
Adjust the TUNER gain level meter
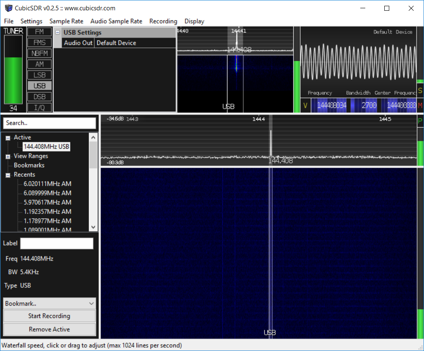[13, 69]
